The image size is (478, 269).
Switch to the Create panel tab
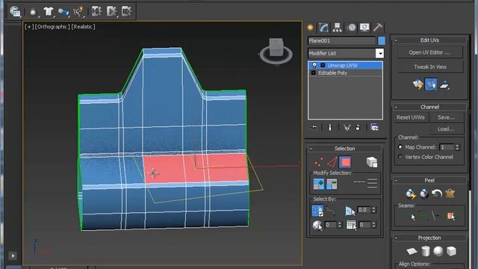pos(311,28)
